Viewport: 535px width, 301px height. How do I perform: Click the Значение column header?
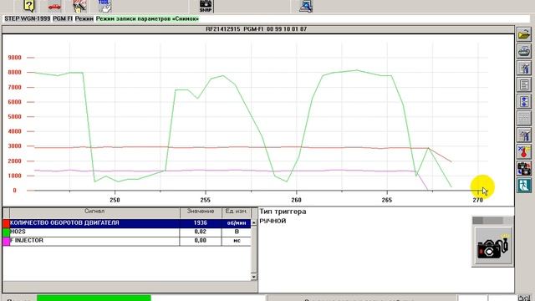201,212
